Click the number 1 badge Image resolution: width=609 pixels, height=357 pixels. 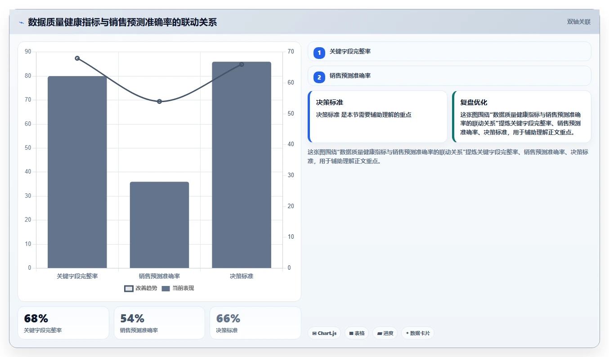319,53
